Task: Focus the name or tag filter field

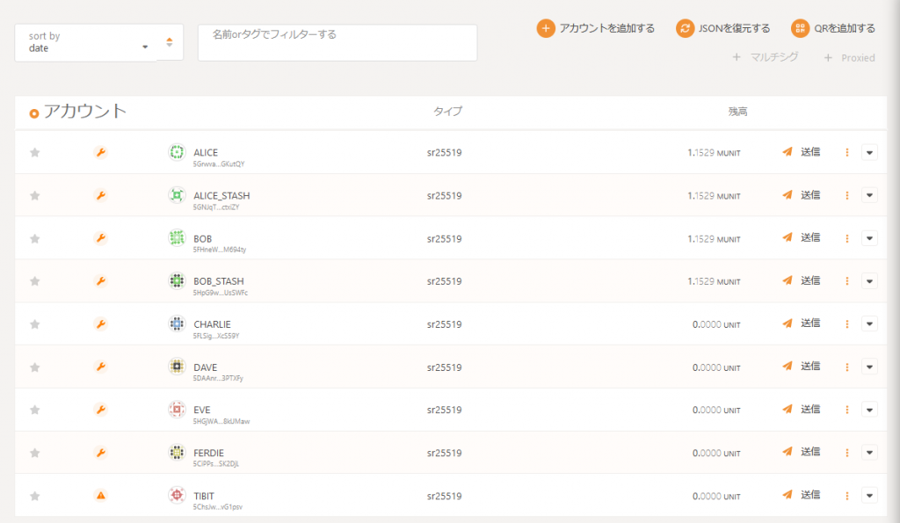Action: coord(337,43)
